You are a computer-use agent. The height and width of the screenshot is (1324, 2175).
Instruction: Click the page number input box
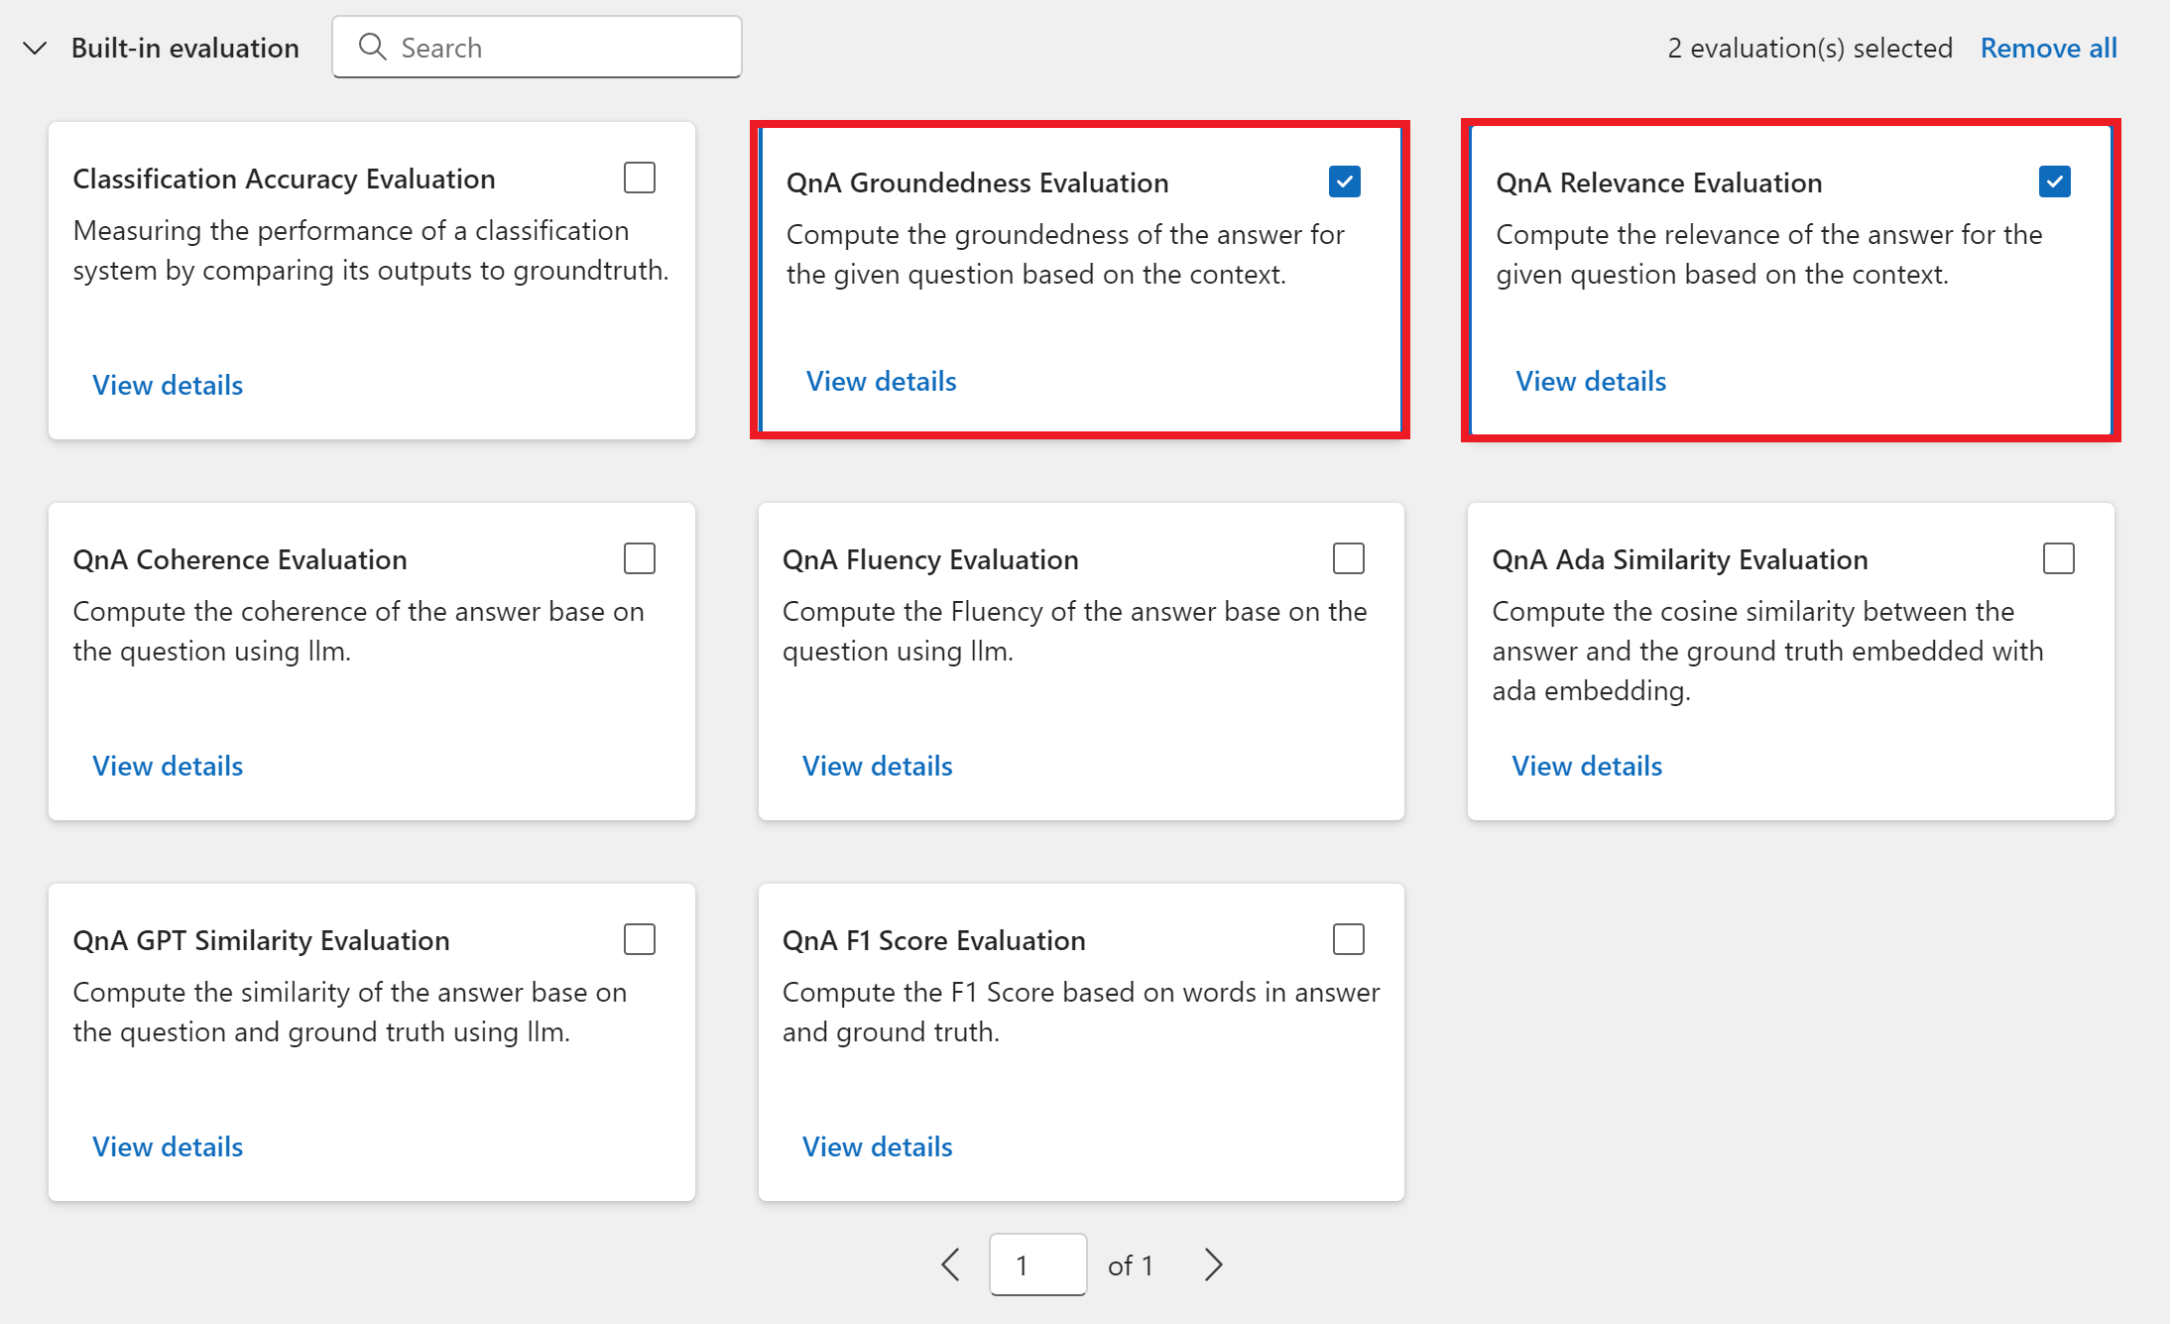(1037, 1264)
